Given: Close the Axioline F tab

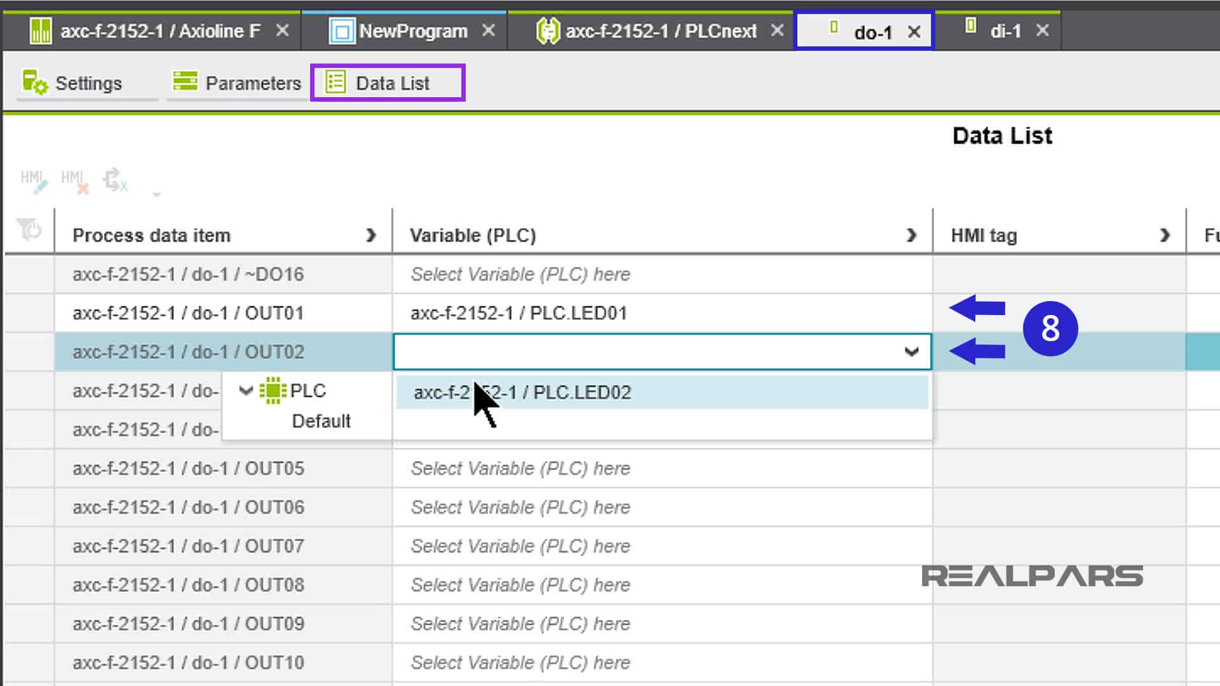Looking at the screenshot, I should click(283, 30).
